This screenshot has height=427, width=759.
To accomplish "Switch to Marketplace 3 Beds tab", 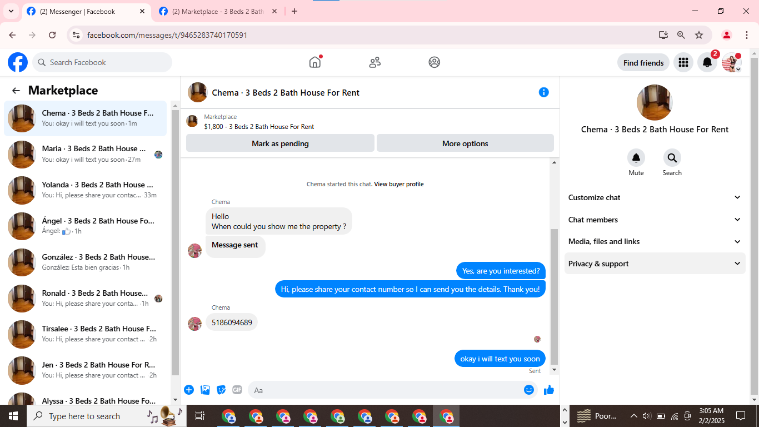I will point(219,11).
